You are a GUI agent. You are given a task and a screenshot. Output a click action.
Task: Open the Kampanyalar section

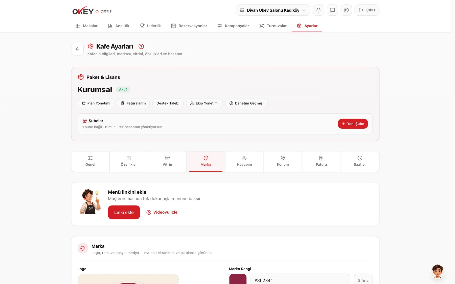[233, 26]
